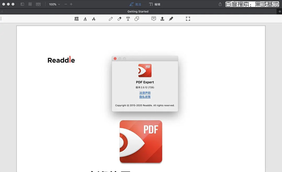The image size is (282, 172).
Task: Select the text highlight tool
Action: click(x=76, y=19)
